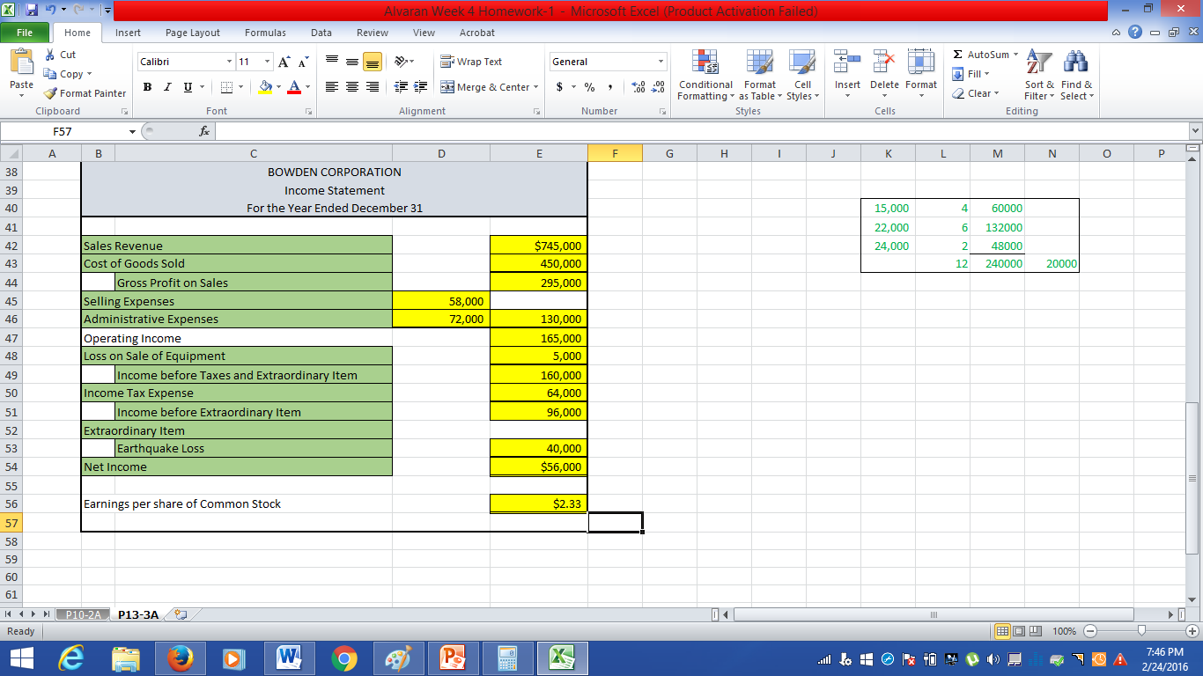Apply the yellow Fill Color bucket

265,87
